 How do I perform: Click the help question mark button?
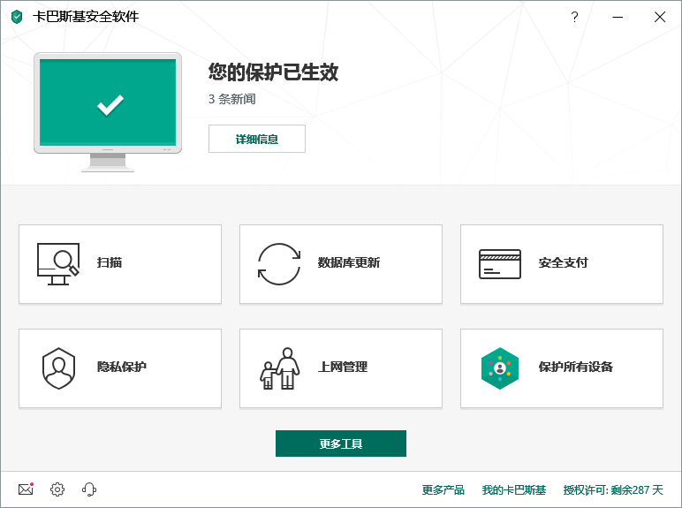tap(574, 17)
